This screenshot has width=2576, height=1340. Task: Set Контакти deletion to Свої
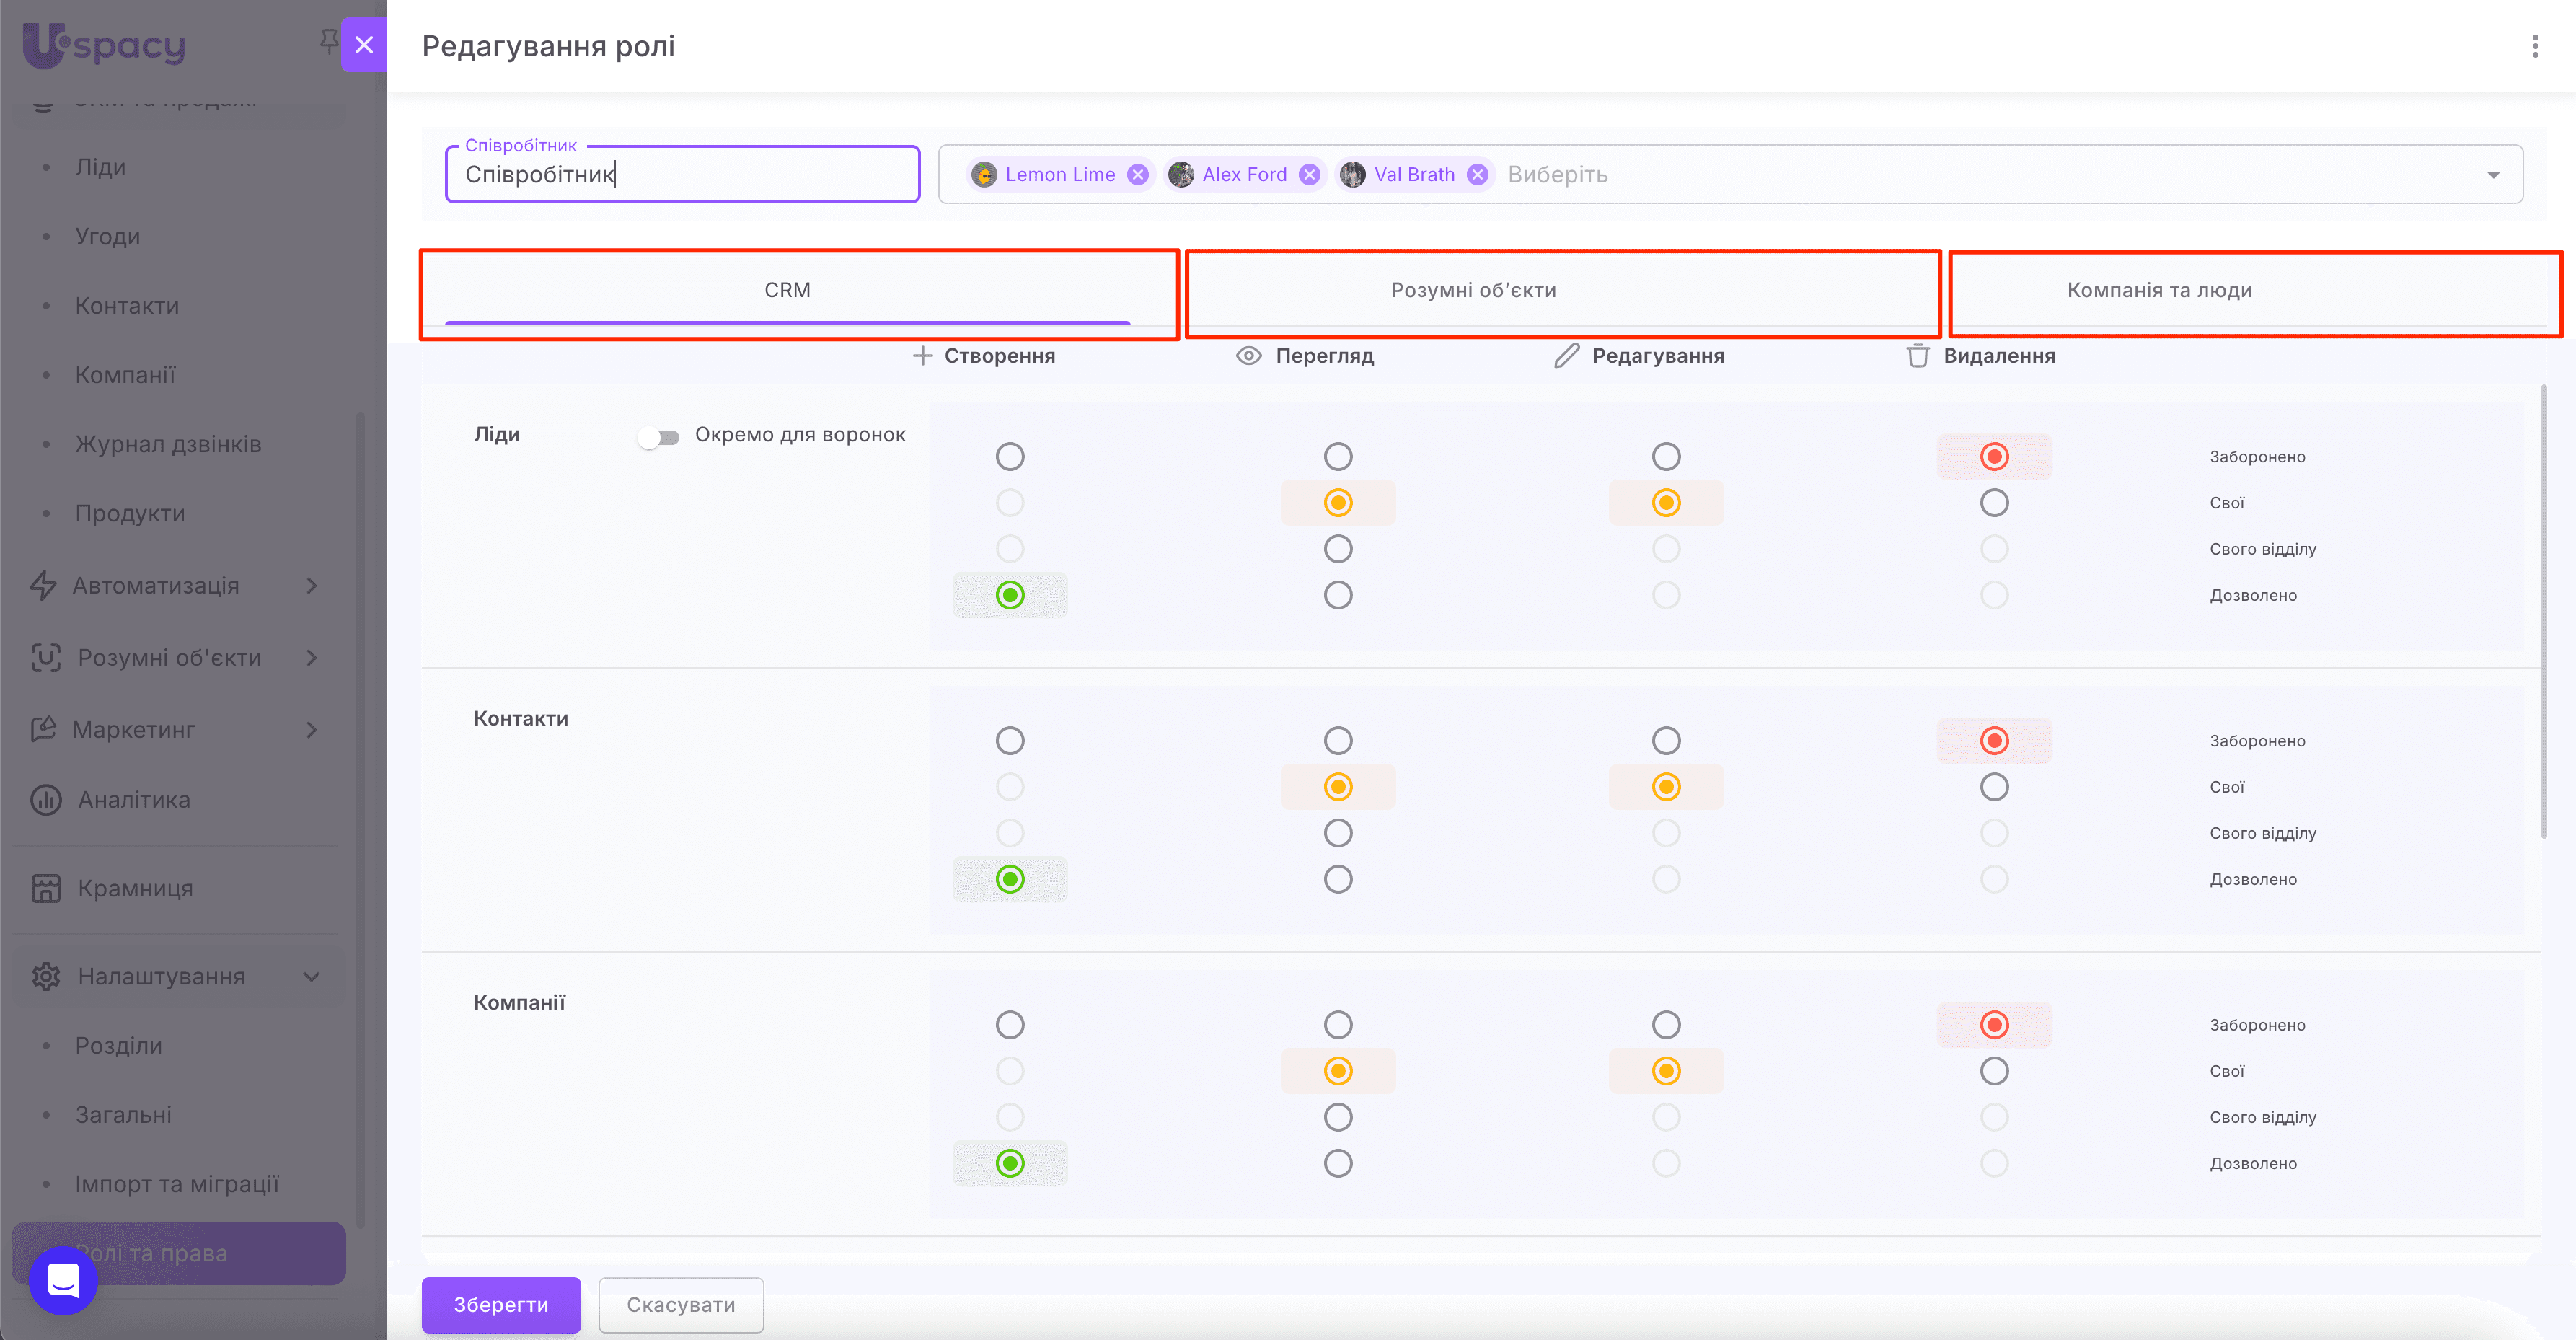pos(1994,787)
